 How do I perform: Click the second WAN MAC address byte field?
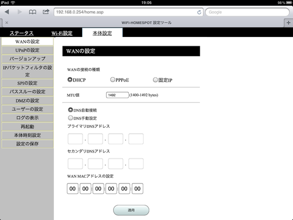pyautogui.click(x=86, y=189)
